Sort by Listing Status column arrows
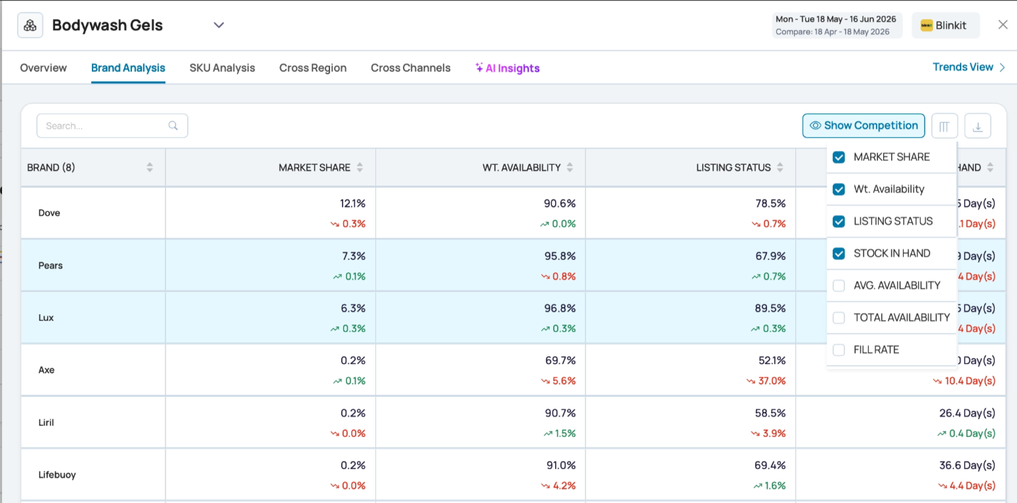This screenshot has width=1017, height=503. click(x=779, y=168)
